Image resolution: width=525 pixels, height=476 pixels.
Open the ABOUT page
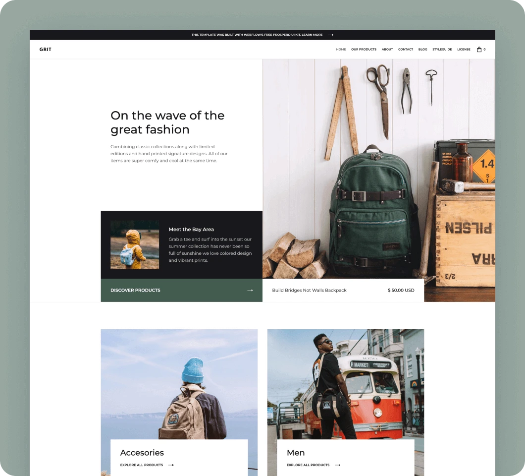click(x=387, y=49)
